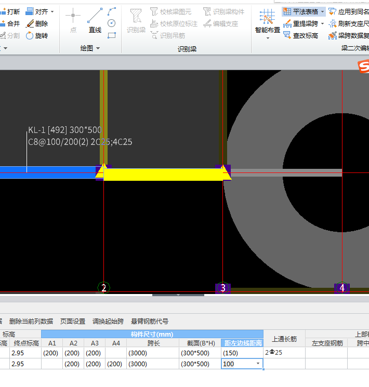Image resolution: width=369 pixels, height=387 pixels.
Task: Click 页面设置 in the table toolbar
Action: pyautogui.click(x=73, y=322)
